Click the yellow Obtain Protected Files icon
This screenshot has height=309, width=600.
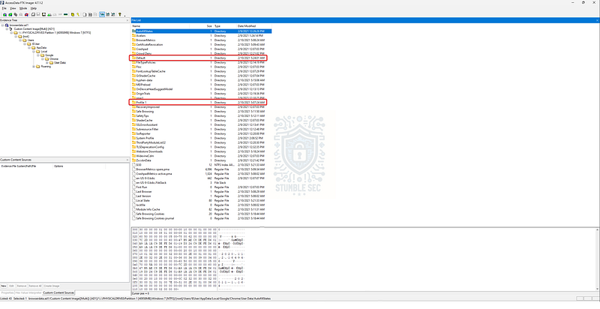coord(73,14)
